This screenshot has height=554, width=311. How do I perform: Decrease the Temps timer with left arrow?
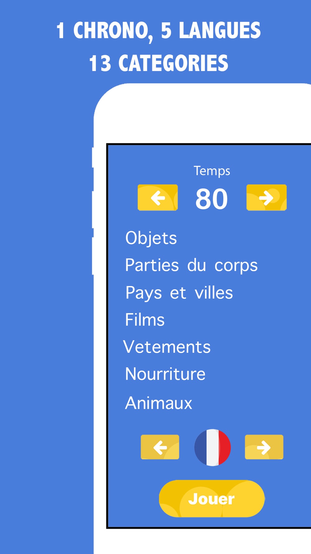click(158, 198)
